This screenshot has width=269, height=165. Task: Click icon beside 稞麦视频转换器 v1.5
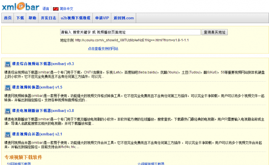8,88
